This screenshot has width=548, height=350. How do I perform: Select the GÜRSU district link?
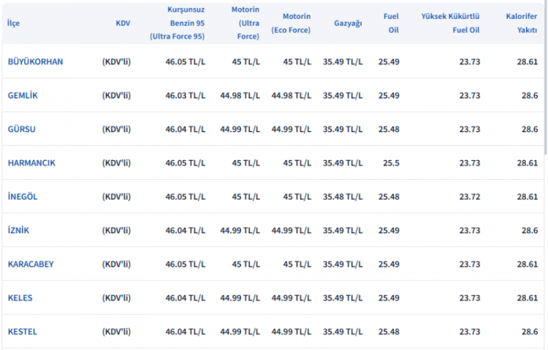(22, 129)
